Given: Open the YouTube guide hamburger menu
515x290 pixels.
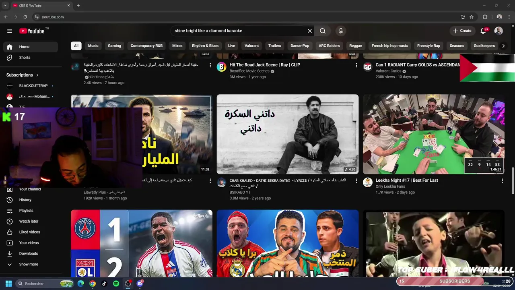Looking at the screenshot, I should pos(10,31).
